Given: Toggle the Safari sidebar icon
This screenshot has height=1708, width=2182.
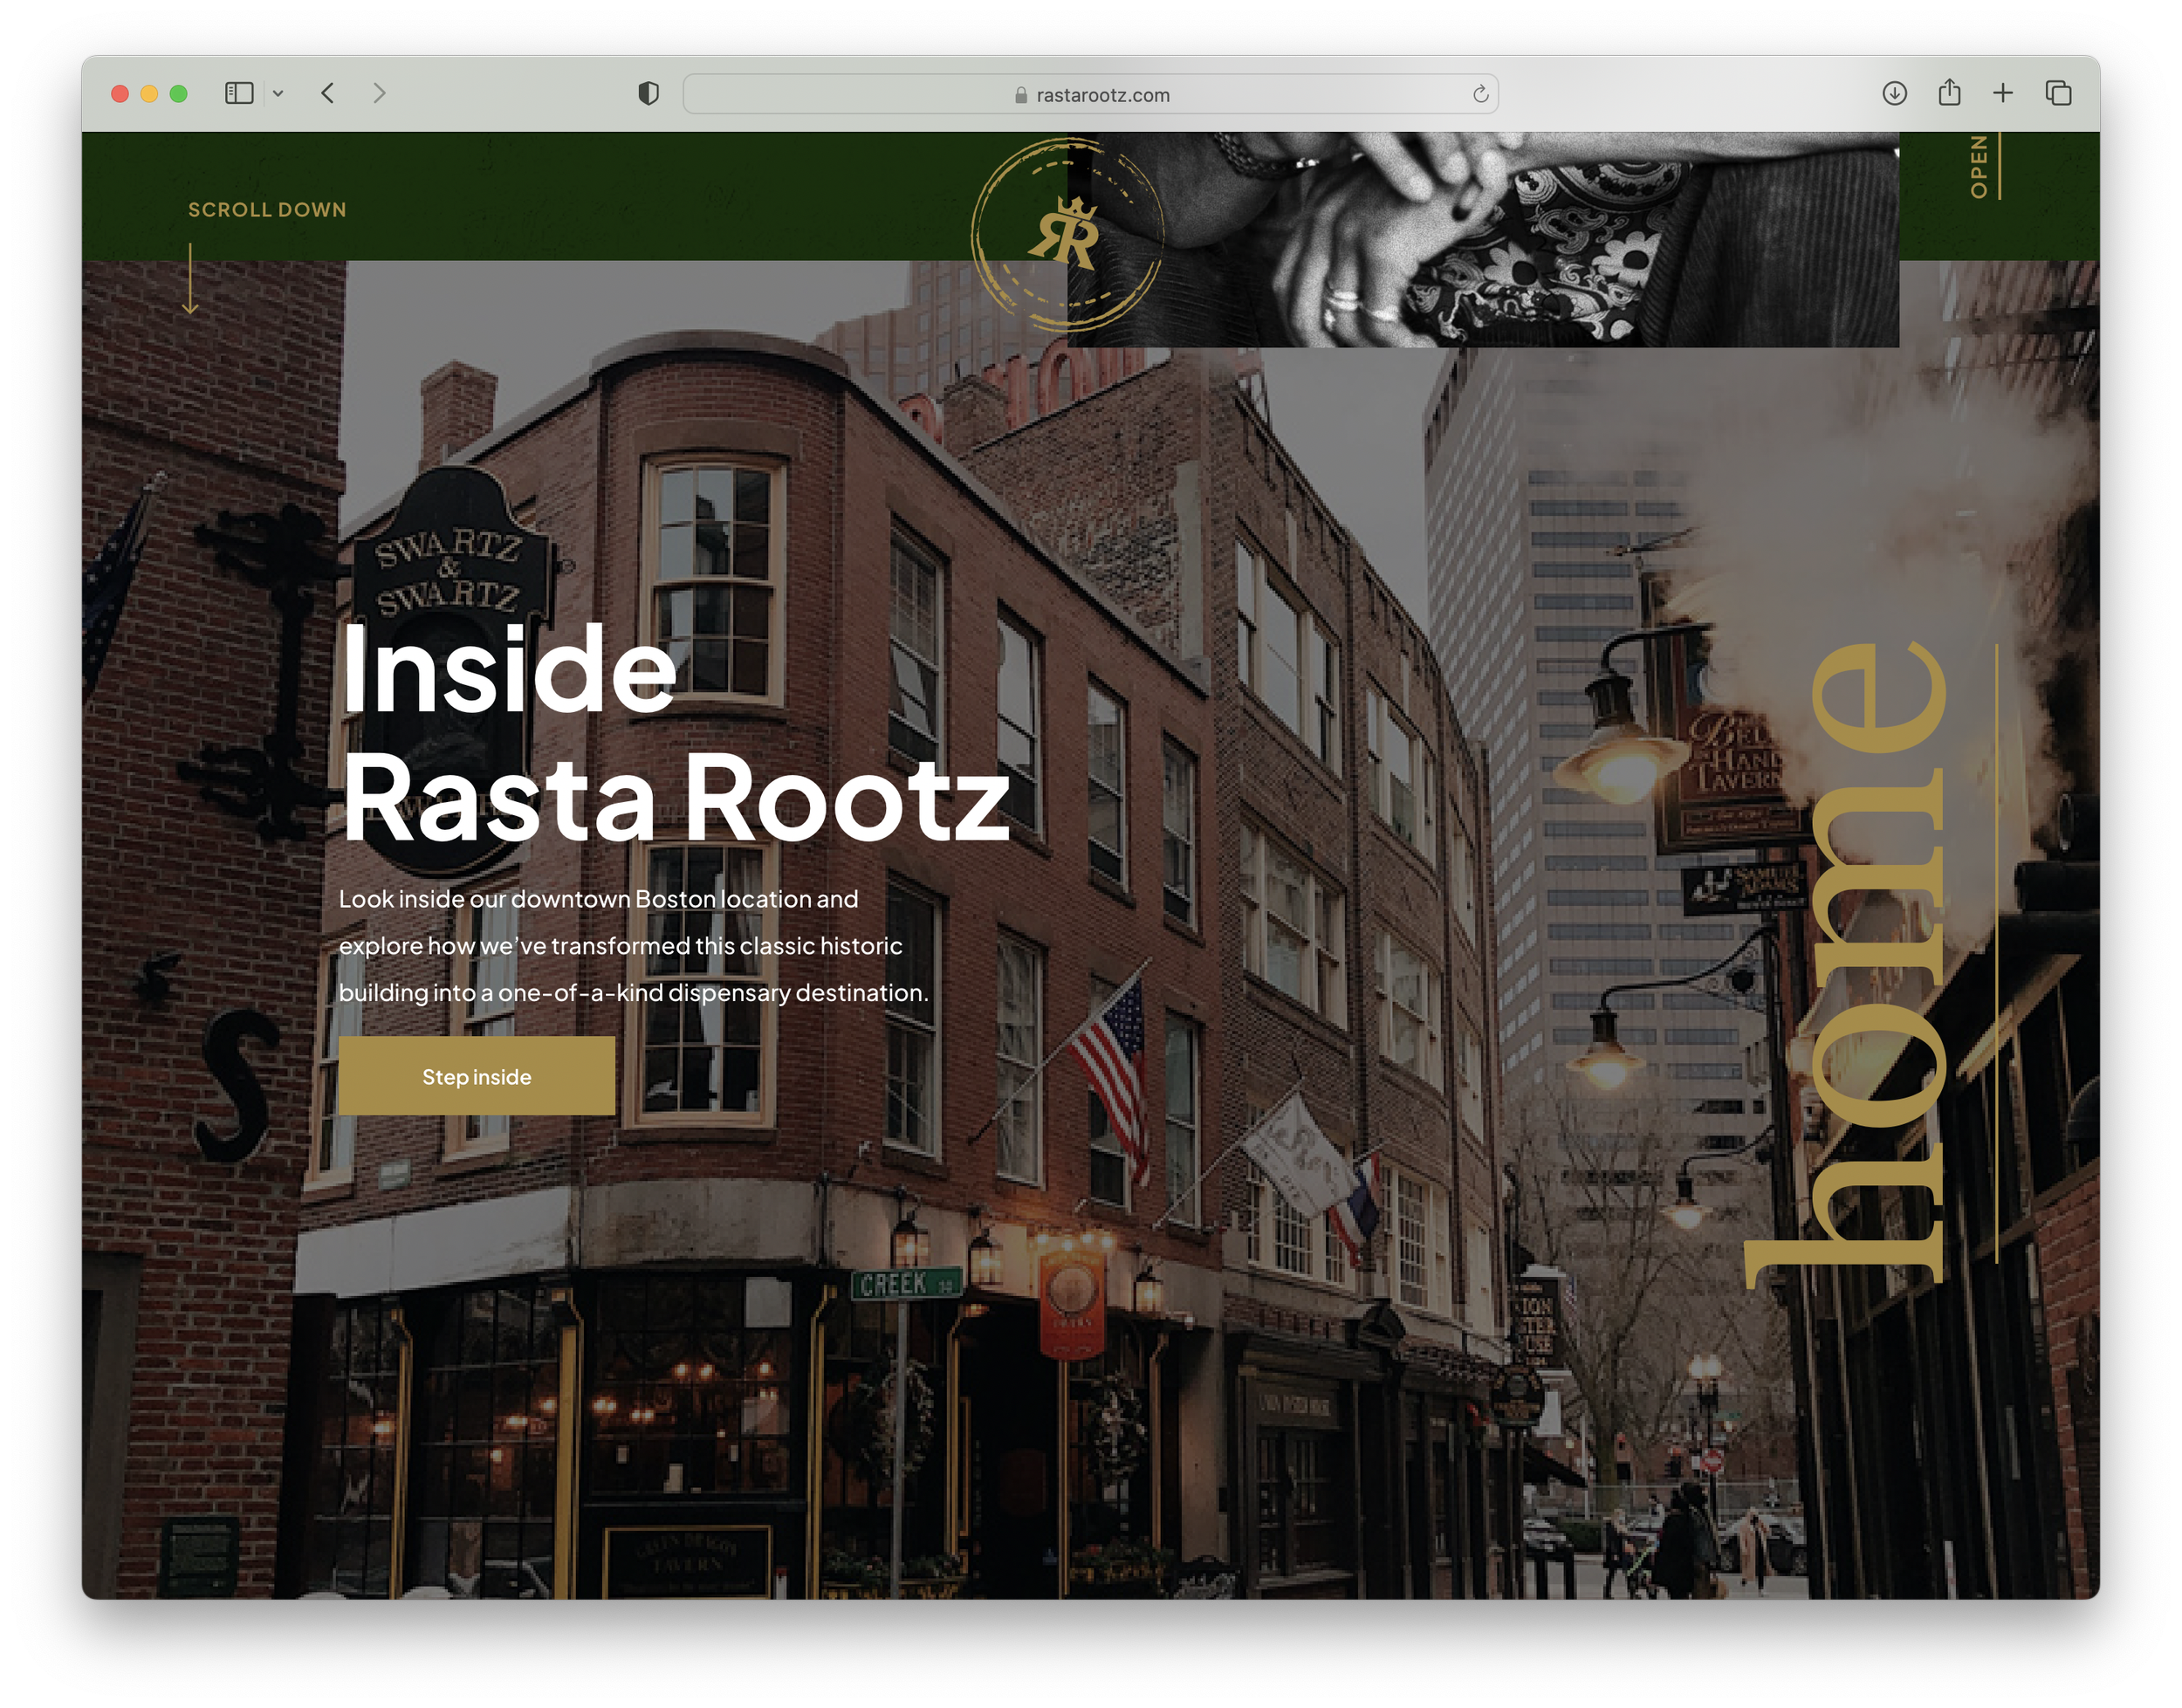Looking at the screenshot, I should pos(239,93).
